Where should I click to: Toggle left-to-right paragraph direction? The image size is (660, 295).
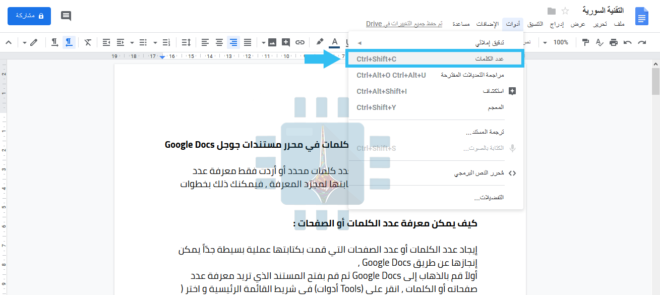point(55,42)
